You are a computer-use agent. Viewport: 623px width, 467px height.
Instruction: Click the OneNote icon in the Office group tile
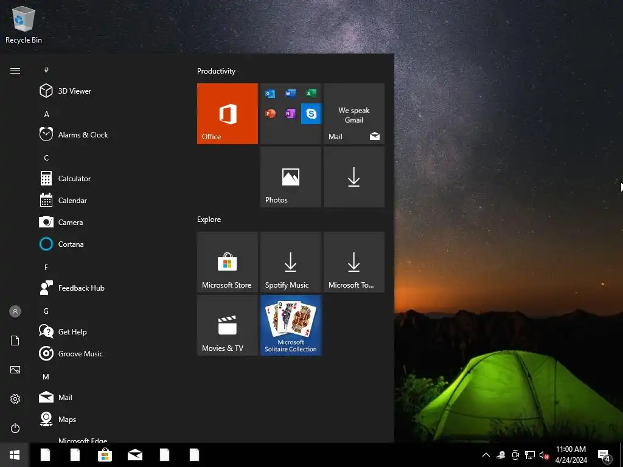click(x=290, y=114)
